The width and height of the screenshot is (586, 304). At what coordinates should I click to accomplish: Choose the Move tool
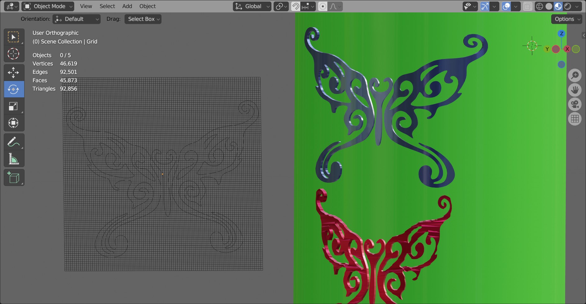(14, 73)
